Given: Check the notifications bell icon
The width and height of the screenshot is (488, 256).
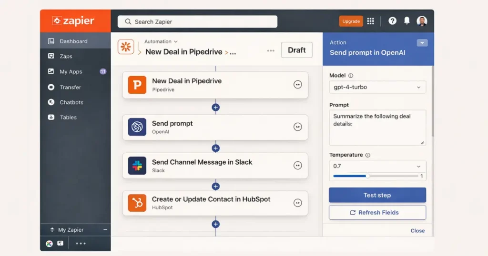Looking at the screenshot, I should (x=407, y=21).
